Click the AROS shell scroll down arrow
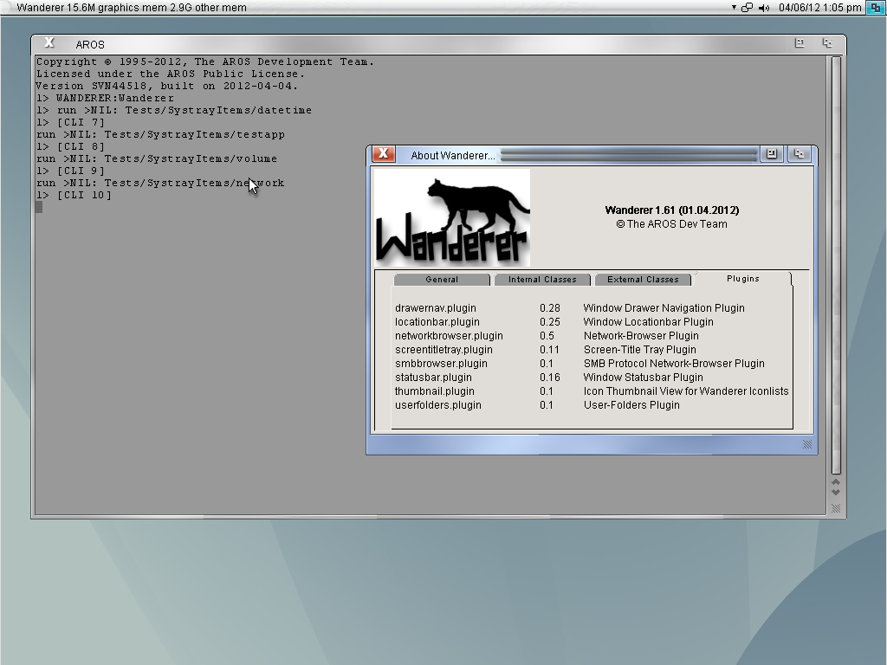This screenshot has height=665, width=887. (836, 492)
